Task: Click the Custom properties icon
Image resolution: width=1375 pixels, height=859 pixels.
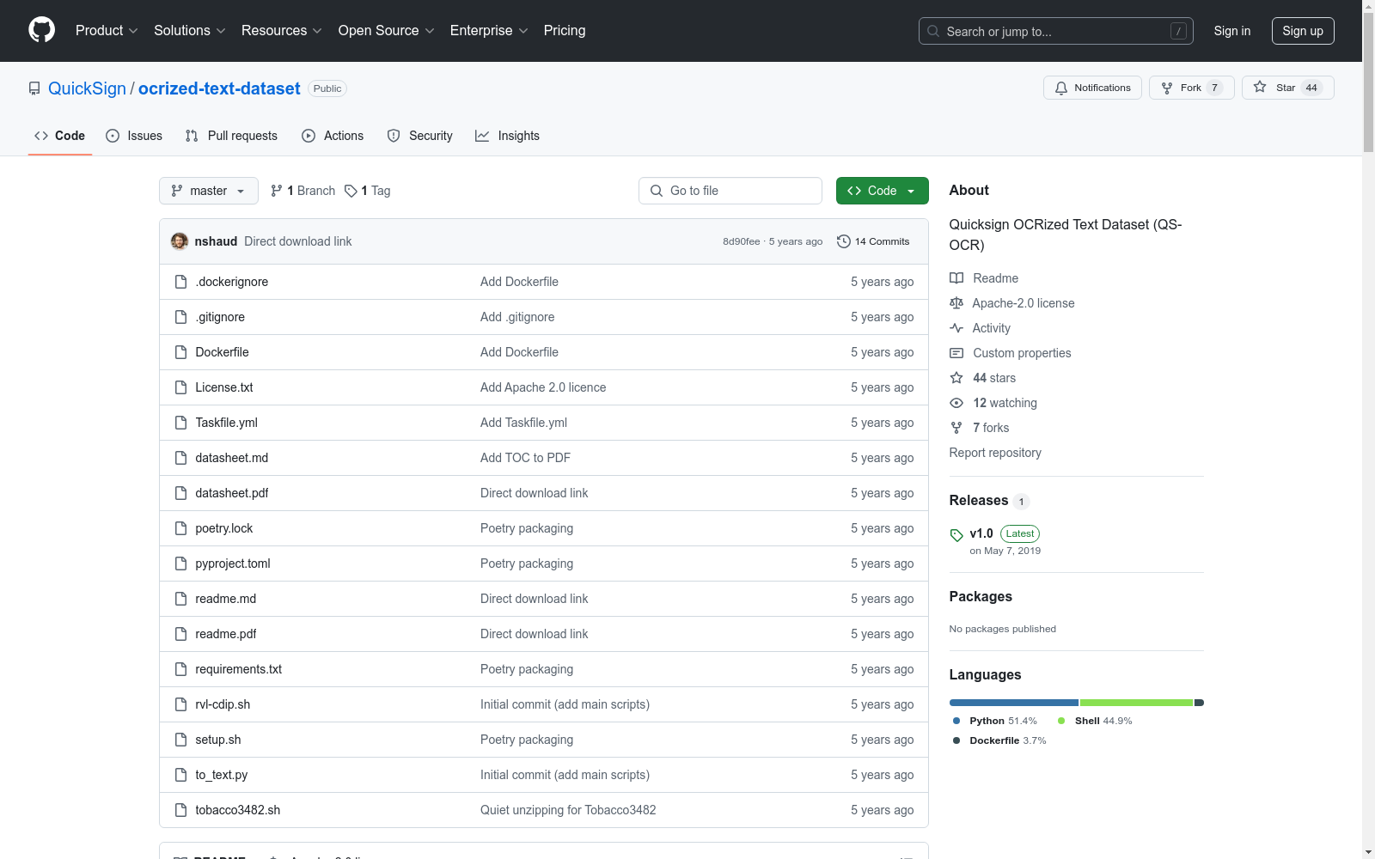Action: [956, 353]
